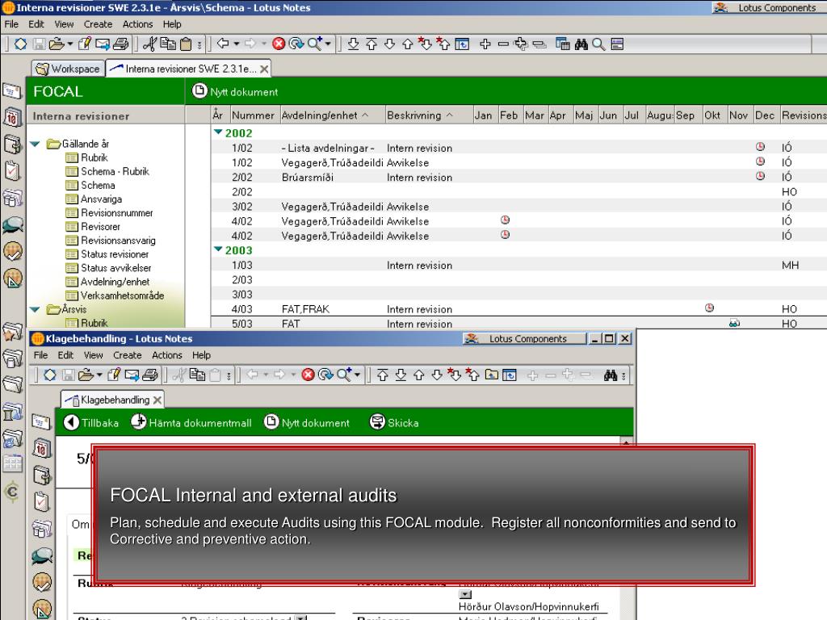Open Help menu in Klagebehandling window
The height and width of the screenshot is (620, 827).
point(201,355)
